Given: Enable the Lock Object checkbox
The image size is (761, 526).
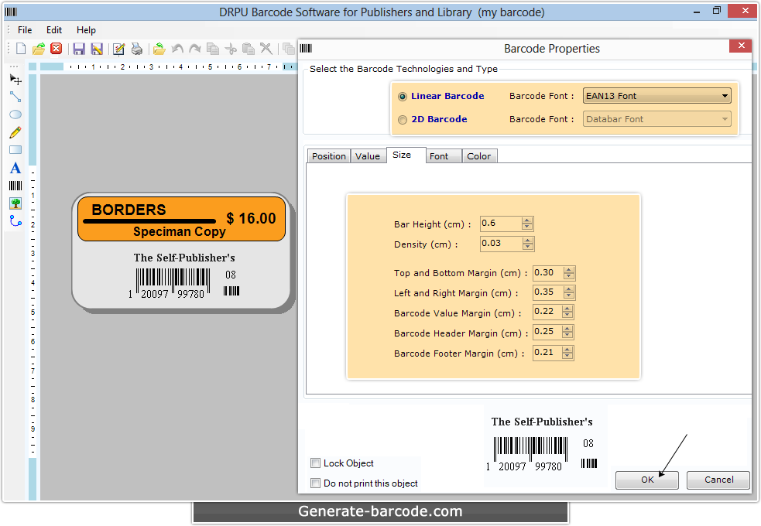Looking at the screenshot, I should (x=316, y=463).
